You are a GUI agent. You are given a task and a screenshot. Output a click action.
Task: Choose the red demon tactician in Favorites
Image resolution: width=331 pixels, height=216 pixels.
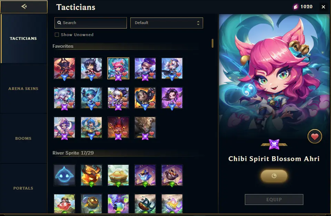pos(118,127)
